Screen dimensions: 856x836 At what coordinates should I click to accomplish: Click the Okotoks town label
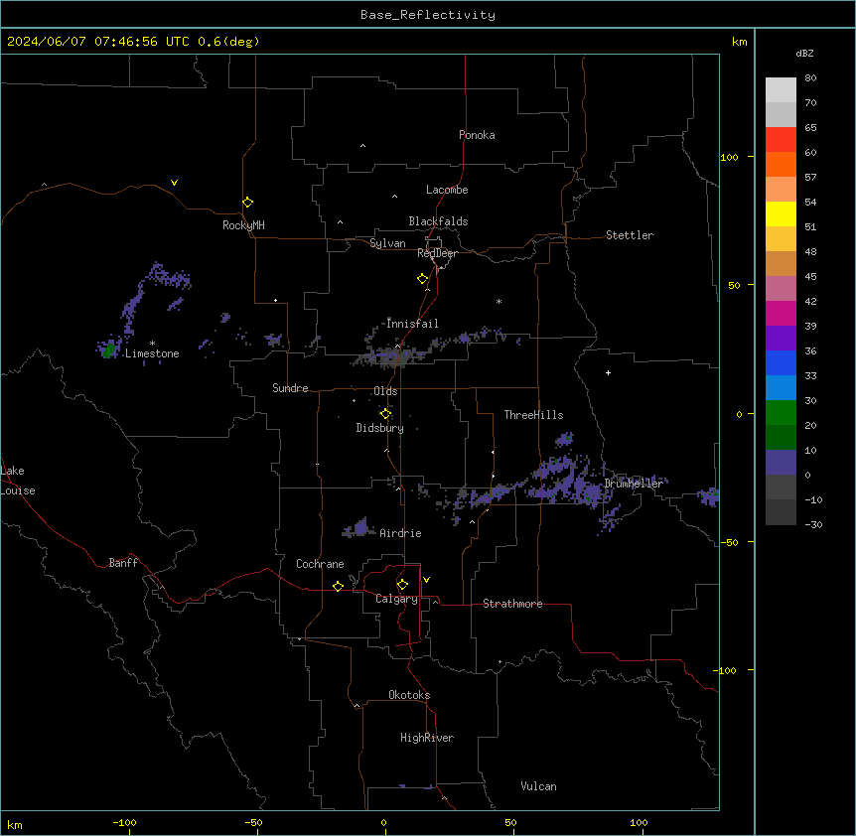pyautogui.click(x=409, y=695)
